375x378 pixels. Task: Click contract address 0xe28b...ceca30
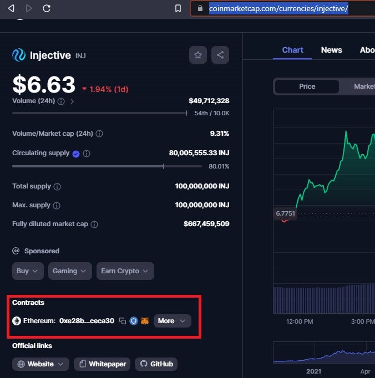point(87,321)
